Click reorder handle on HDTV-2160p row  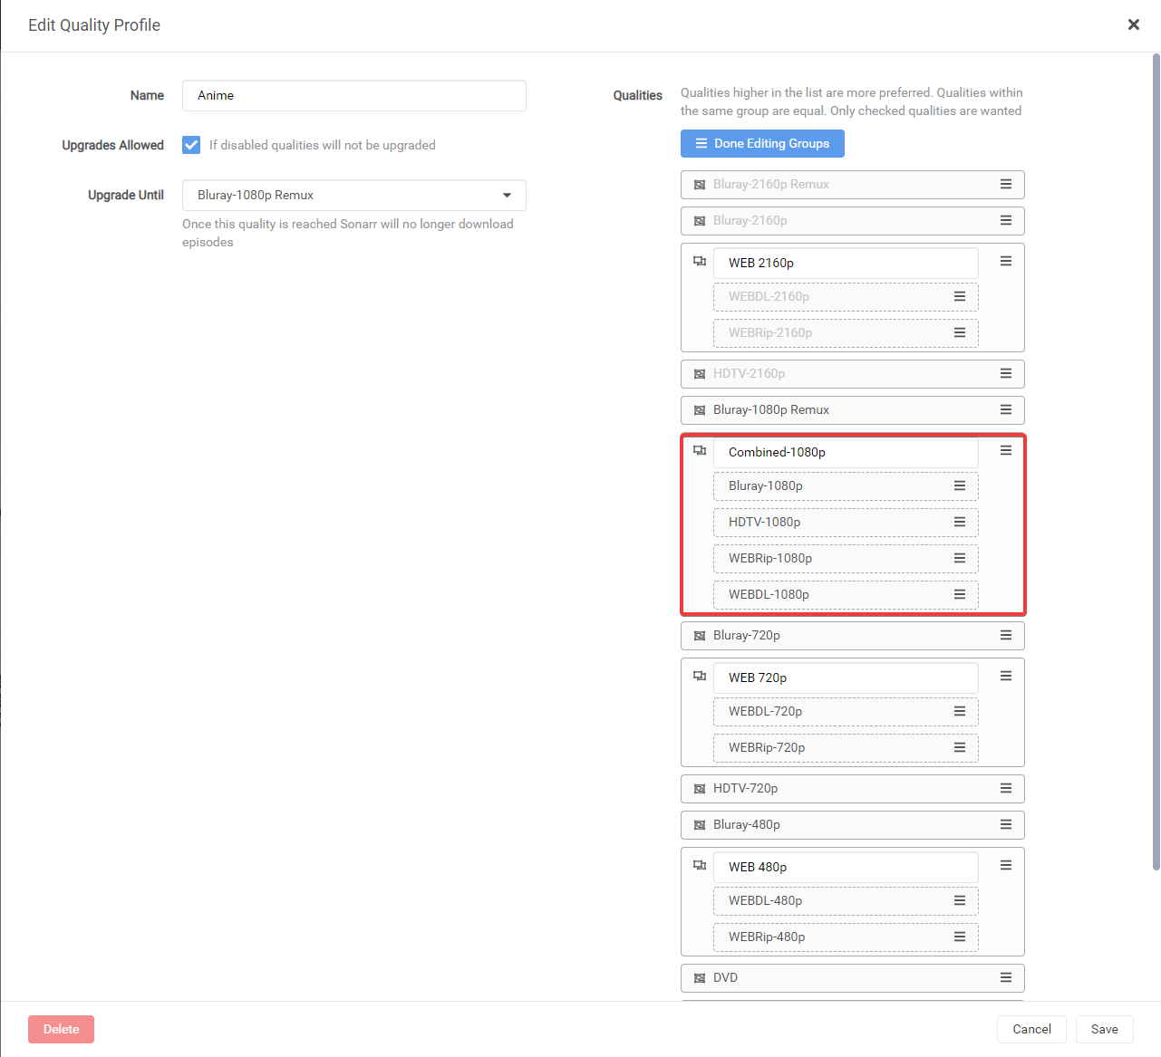(1006, 373)
